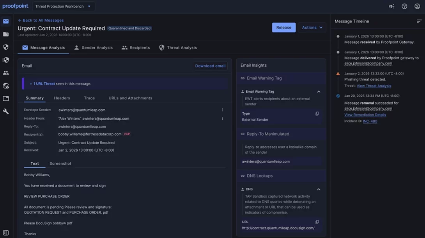The height and width of the screenshot is (238, 425).
Task: Select the Summary sub-tab
Action: [35, 98]
